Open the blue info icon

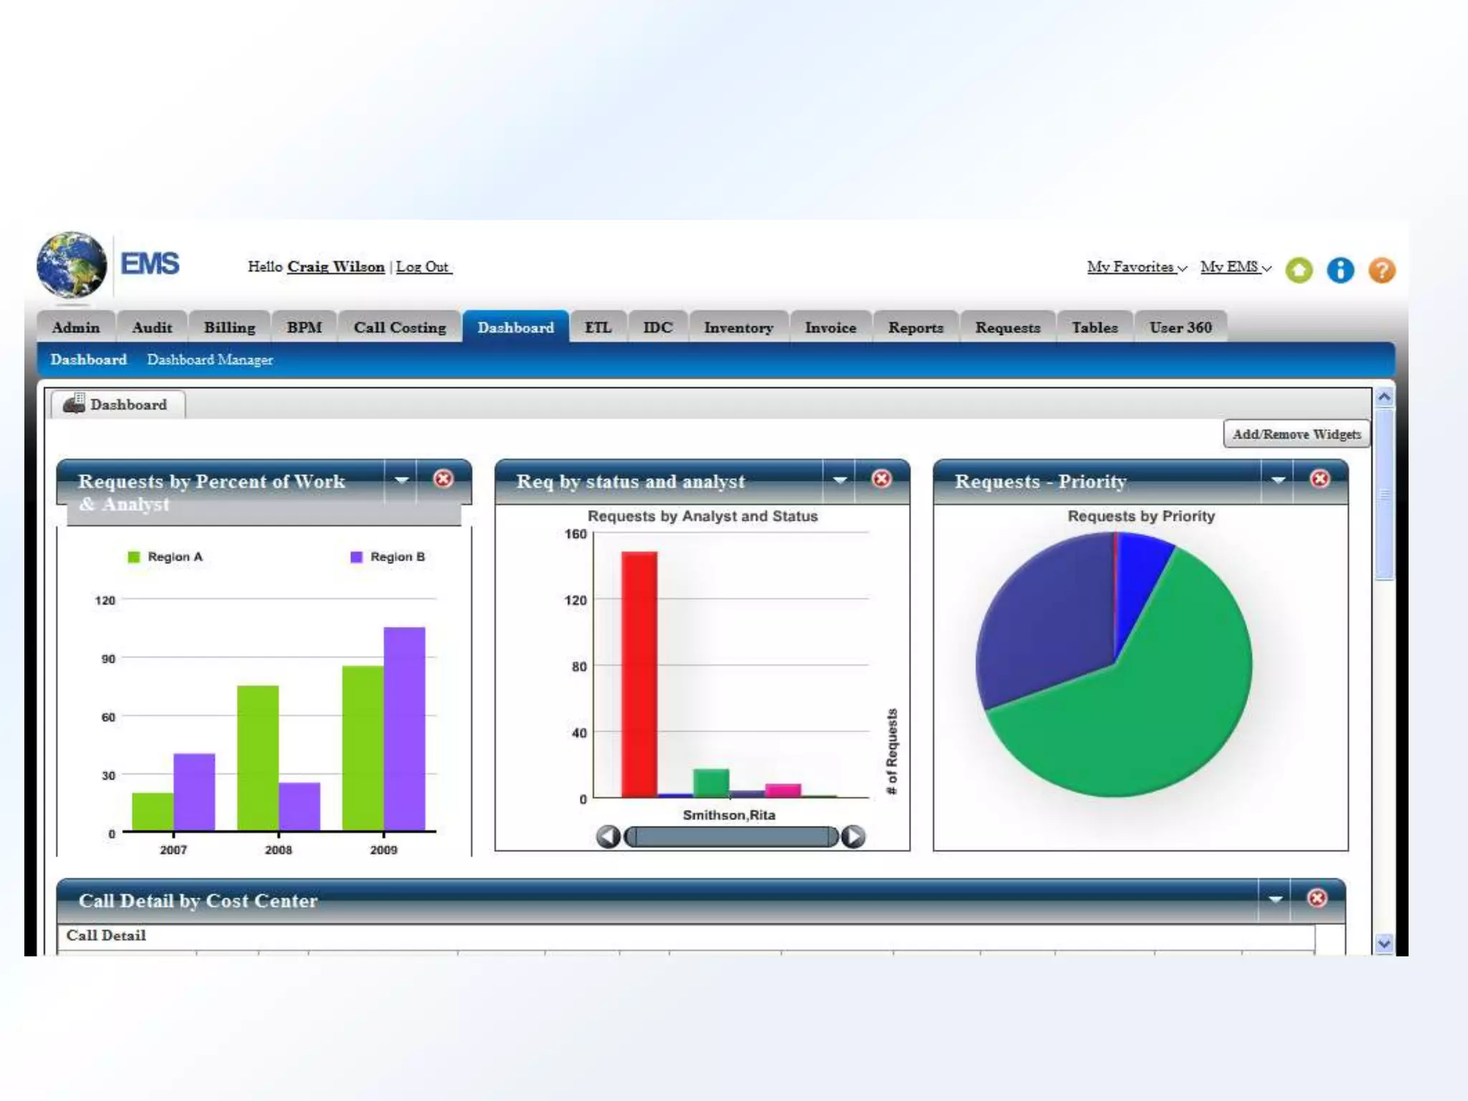pyautogui.click(x=1340, y=270)
